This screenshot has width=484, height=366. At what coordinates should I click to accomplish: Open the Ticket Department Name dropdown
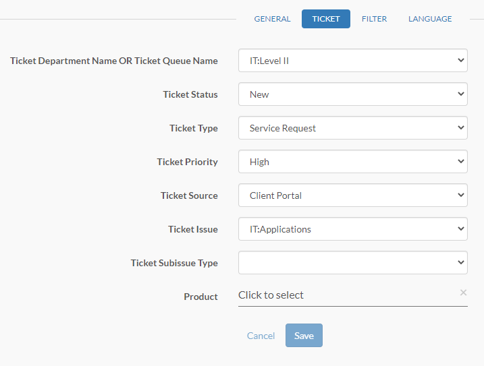click(x=353, y=61)
